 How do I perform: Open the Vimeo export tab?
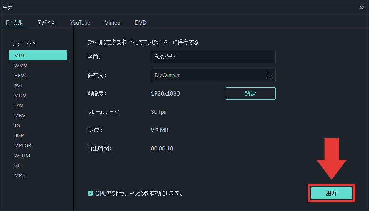(112, 22)
